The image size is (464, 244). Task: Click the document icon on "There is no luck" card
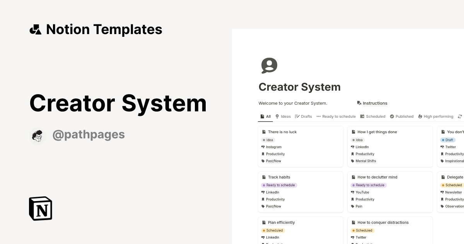pyautogui.click(x=264, y=132)
